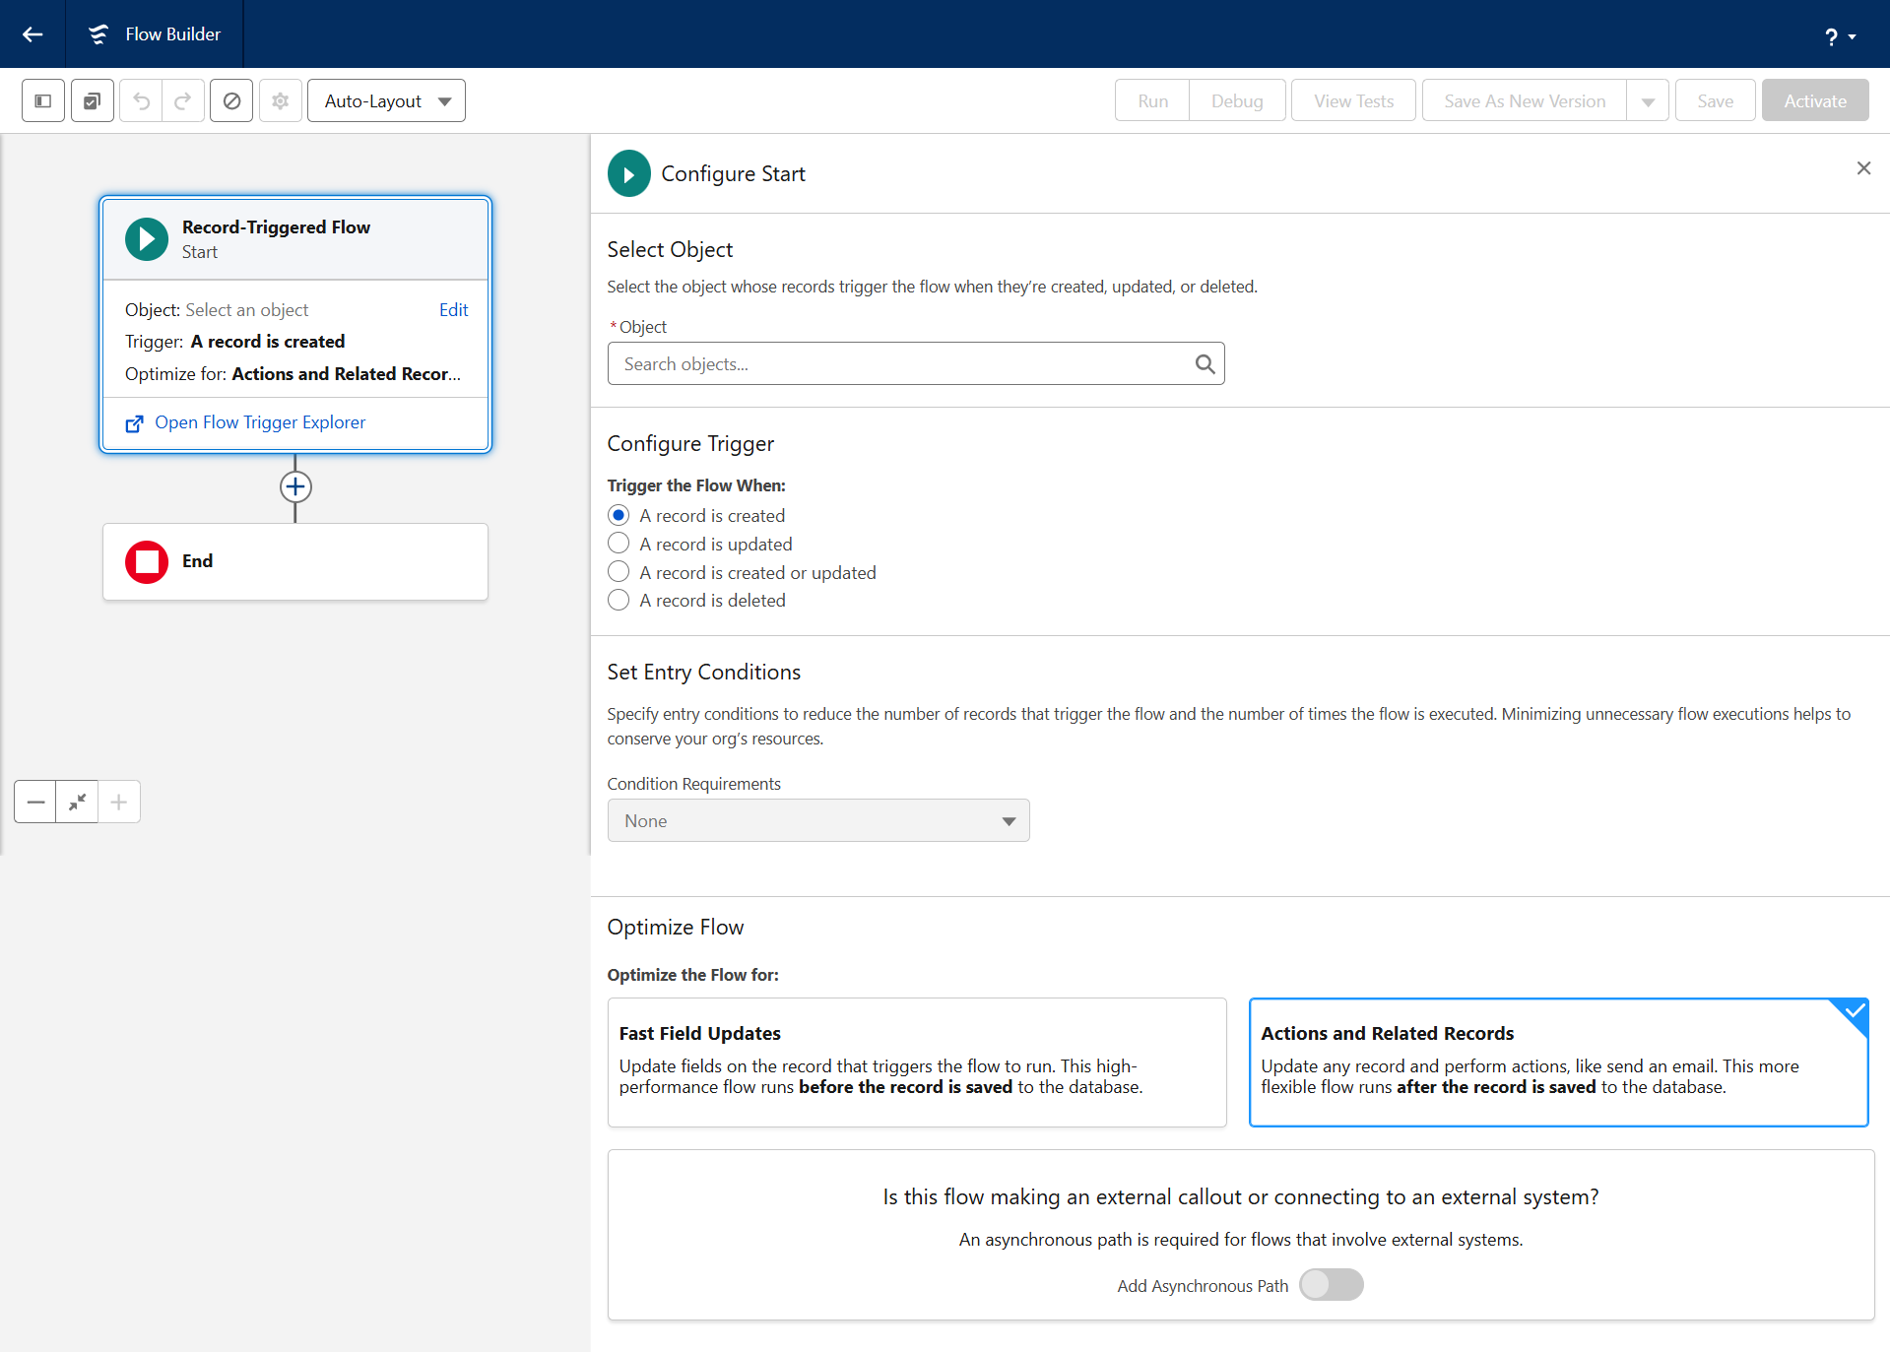
Task: Click the zoom in plus button
Action: pos(119,802)
